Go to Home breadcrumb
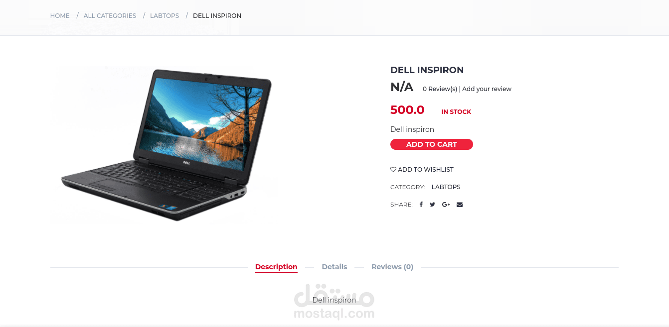Screen dimensions: 669x327 click(x=60, y=16)
